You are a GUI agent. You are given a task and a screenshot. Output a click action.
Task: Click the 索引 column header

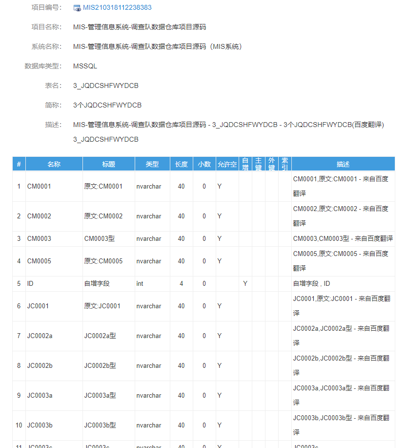[285, 164]
